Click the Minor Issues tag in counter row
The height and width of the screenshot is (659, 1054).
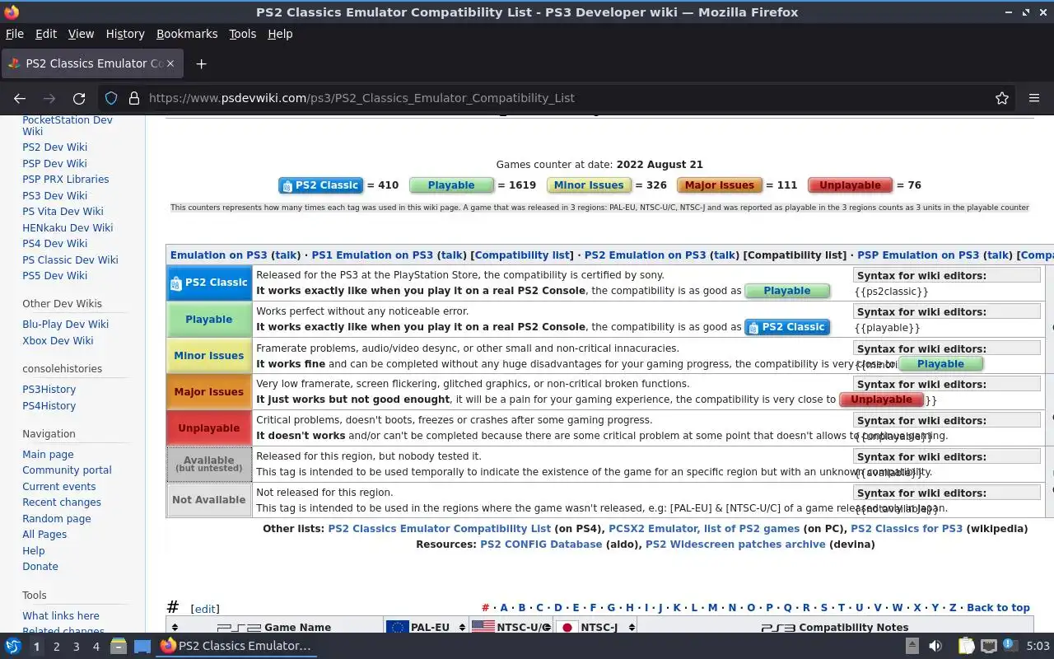click(x=589, y=185)
